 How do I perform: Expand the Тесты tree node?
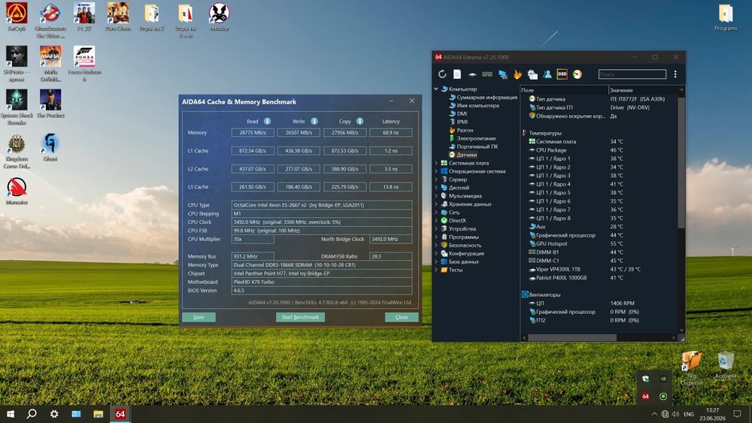pyautogui.click(x=436, y=270)
